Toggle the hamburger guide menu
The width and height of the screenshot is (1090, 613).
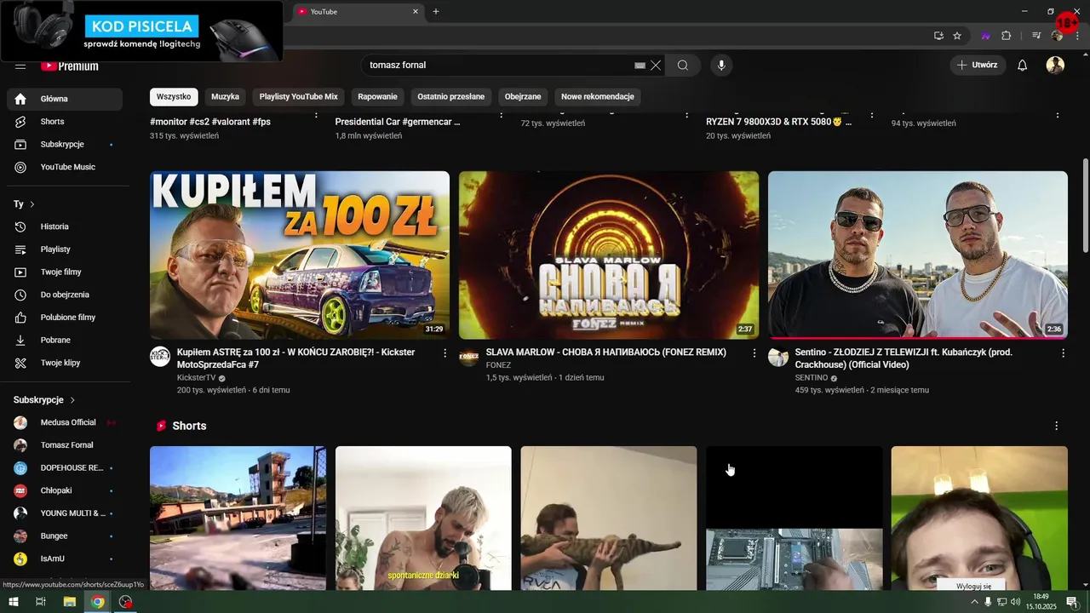[x=20, y=66]
